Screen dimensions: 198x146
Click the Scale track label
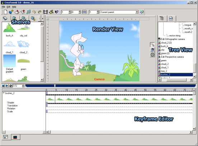click(x=10, y=111)
